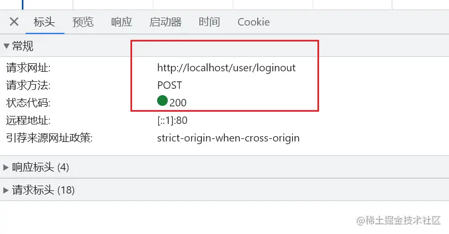Click the strict-origin-when-cross-origin policy value
Viewport: 449px width, 234px height.
(228, 138)
